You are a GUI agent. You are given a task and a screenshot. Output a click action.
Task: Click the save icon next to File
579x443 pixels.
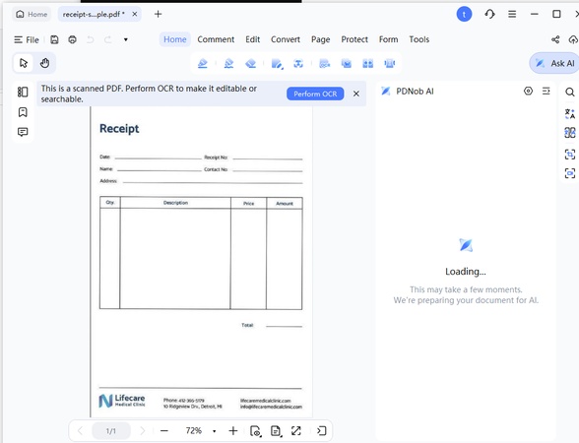[54, 39]
